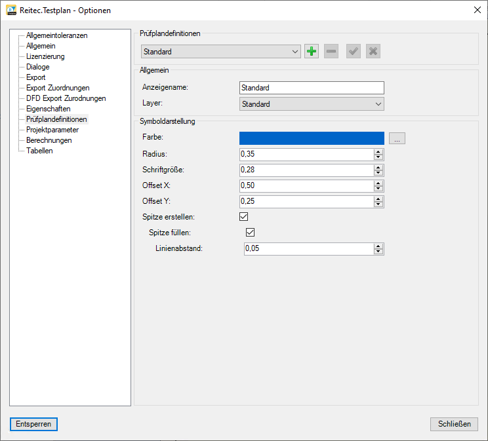This screenshot has height=441, width=488.
Task: Open color picker with ellipsis button
Action: pyautogui.click(x=397, y=138)
